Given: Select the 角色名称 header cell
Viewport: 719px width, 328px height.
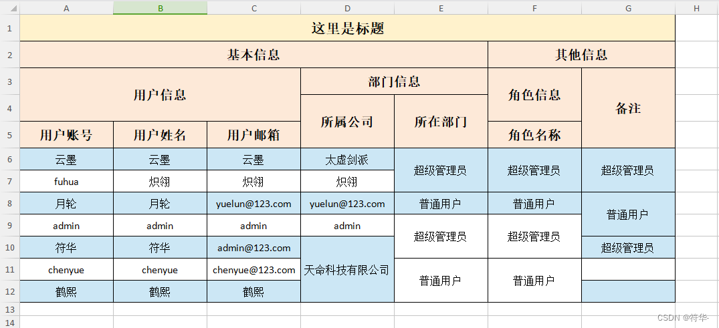Looking at the screenshot, I should coord(534,135).
